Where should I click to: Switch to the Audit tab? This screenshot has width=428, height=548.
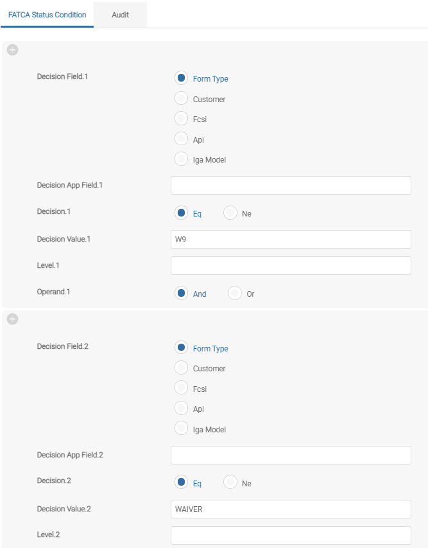tap(120, 15)
